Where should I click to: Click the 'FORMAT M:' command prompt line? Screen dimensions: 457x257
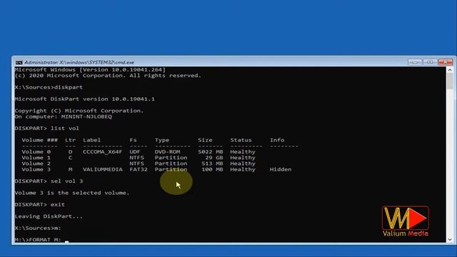[38, 240]
